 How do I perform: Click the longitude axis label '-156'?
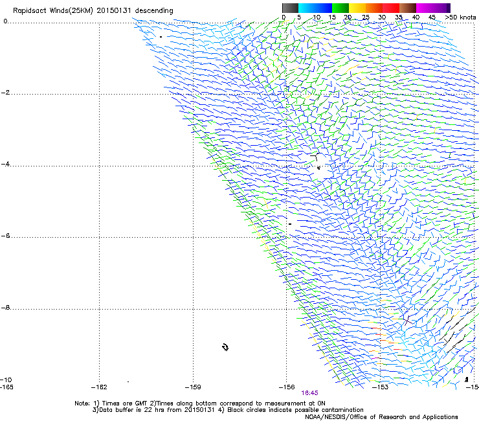(x=287, y=387)
